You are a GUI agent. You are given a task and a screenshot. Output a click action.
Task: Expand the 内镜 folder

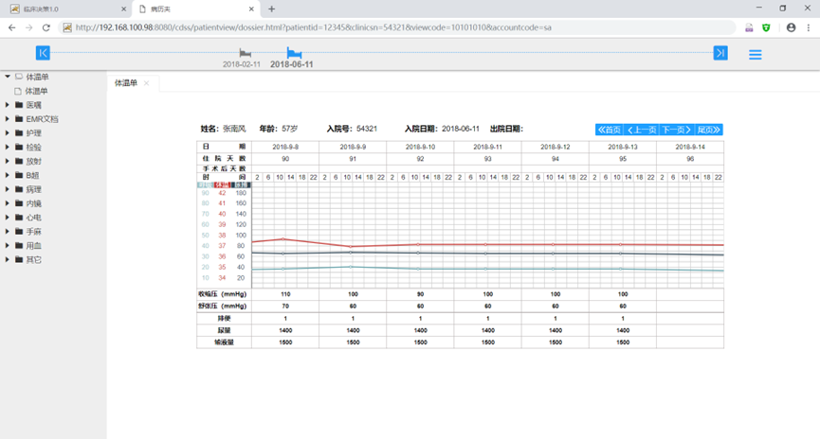(8, 203)
